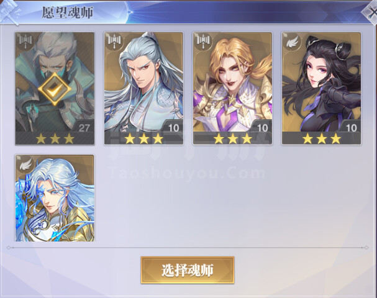Select the black-haired female hero card
The height and width of the screenshot is (298, 377).
coord(322,88)
